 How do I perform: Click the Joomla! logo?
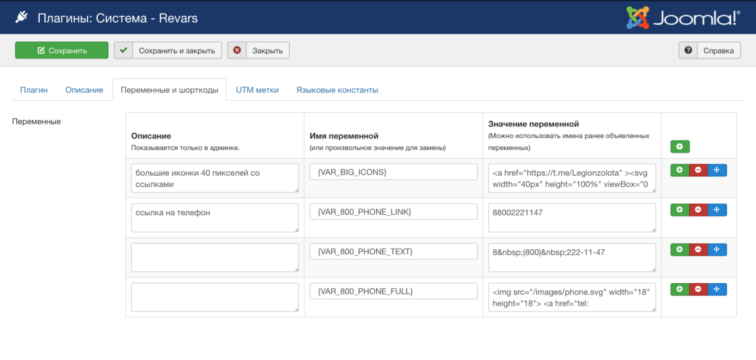682,18
